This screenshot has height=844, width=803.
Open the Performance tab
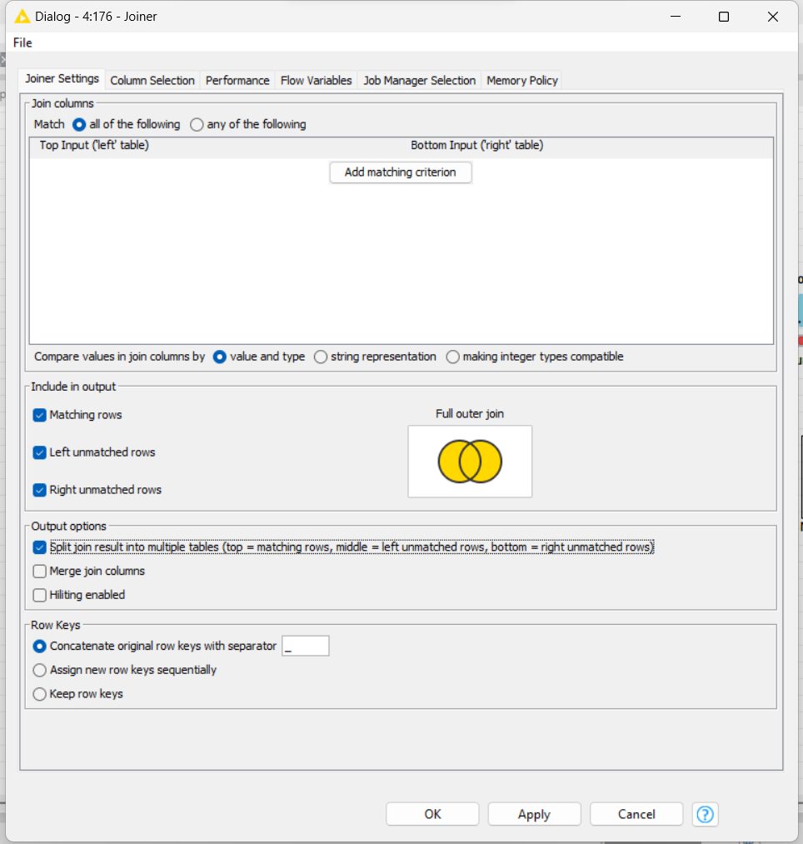coord(237,80)
